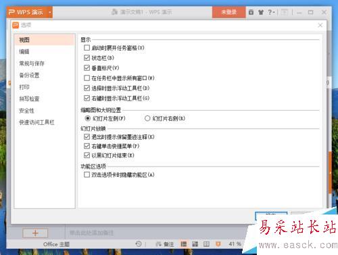Click the history clock icon in status bar
This screenshot has height=255, width=338.
point(139,244)
